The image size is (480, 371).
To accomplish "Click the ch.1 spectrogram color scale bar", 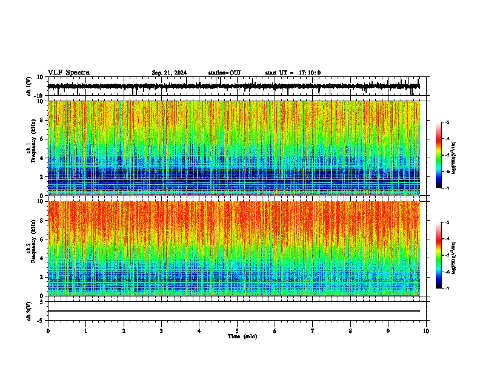I will (x=439, y=155).
